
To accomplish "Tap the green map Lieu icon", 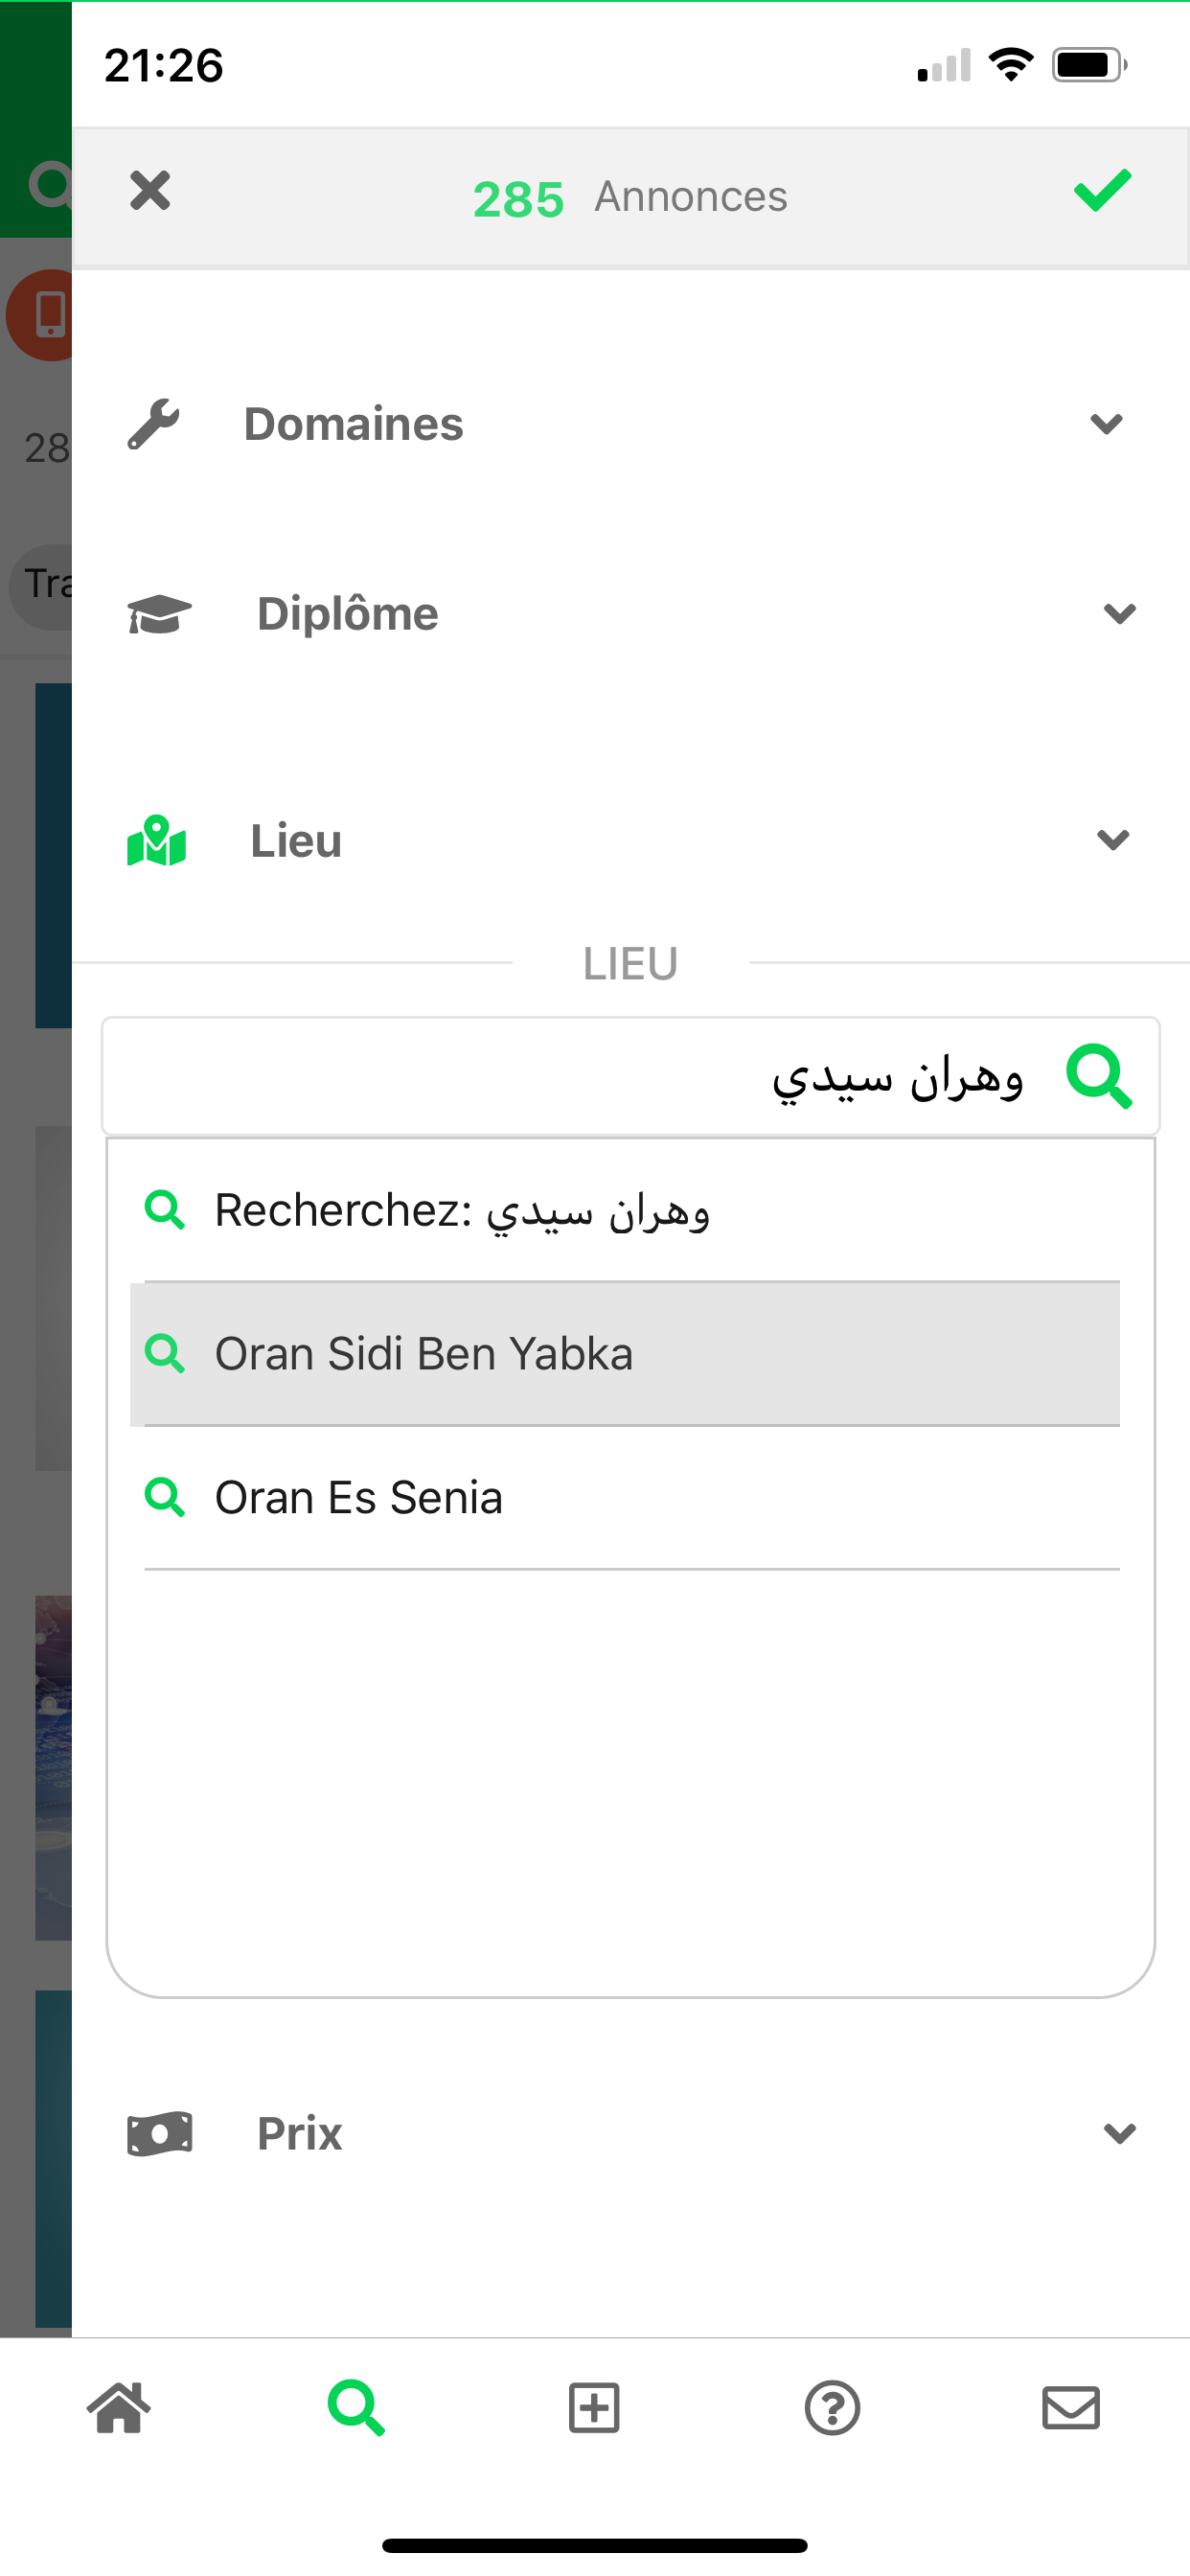I will pyautogui.click(x=157, y=840).
